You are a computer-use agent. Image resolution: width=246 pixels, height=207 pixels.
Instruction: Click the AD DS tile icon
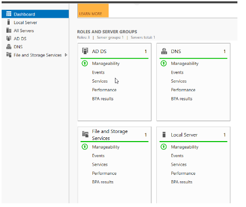click(x=85, y=51)
